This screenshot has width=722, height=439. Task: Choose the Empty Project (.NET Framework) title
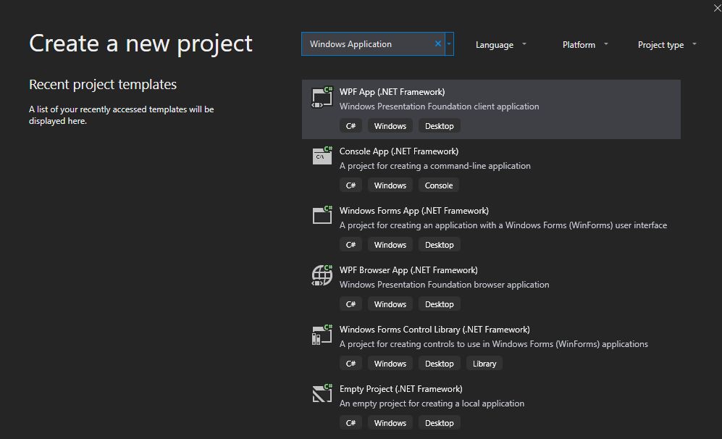400,389
